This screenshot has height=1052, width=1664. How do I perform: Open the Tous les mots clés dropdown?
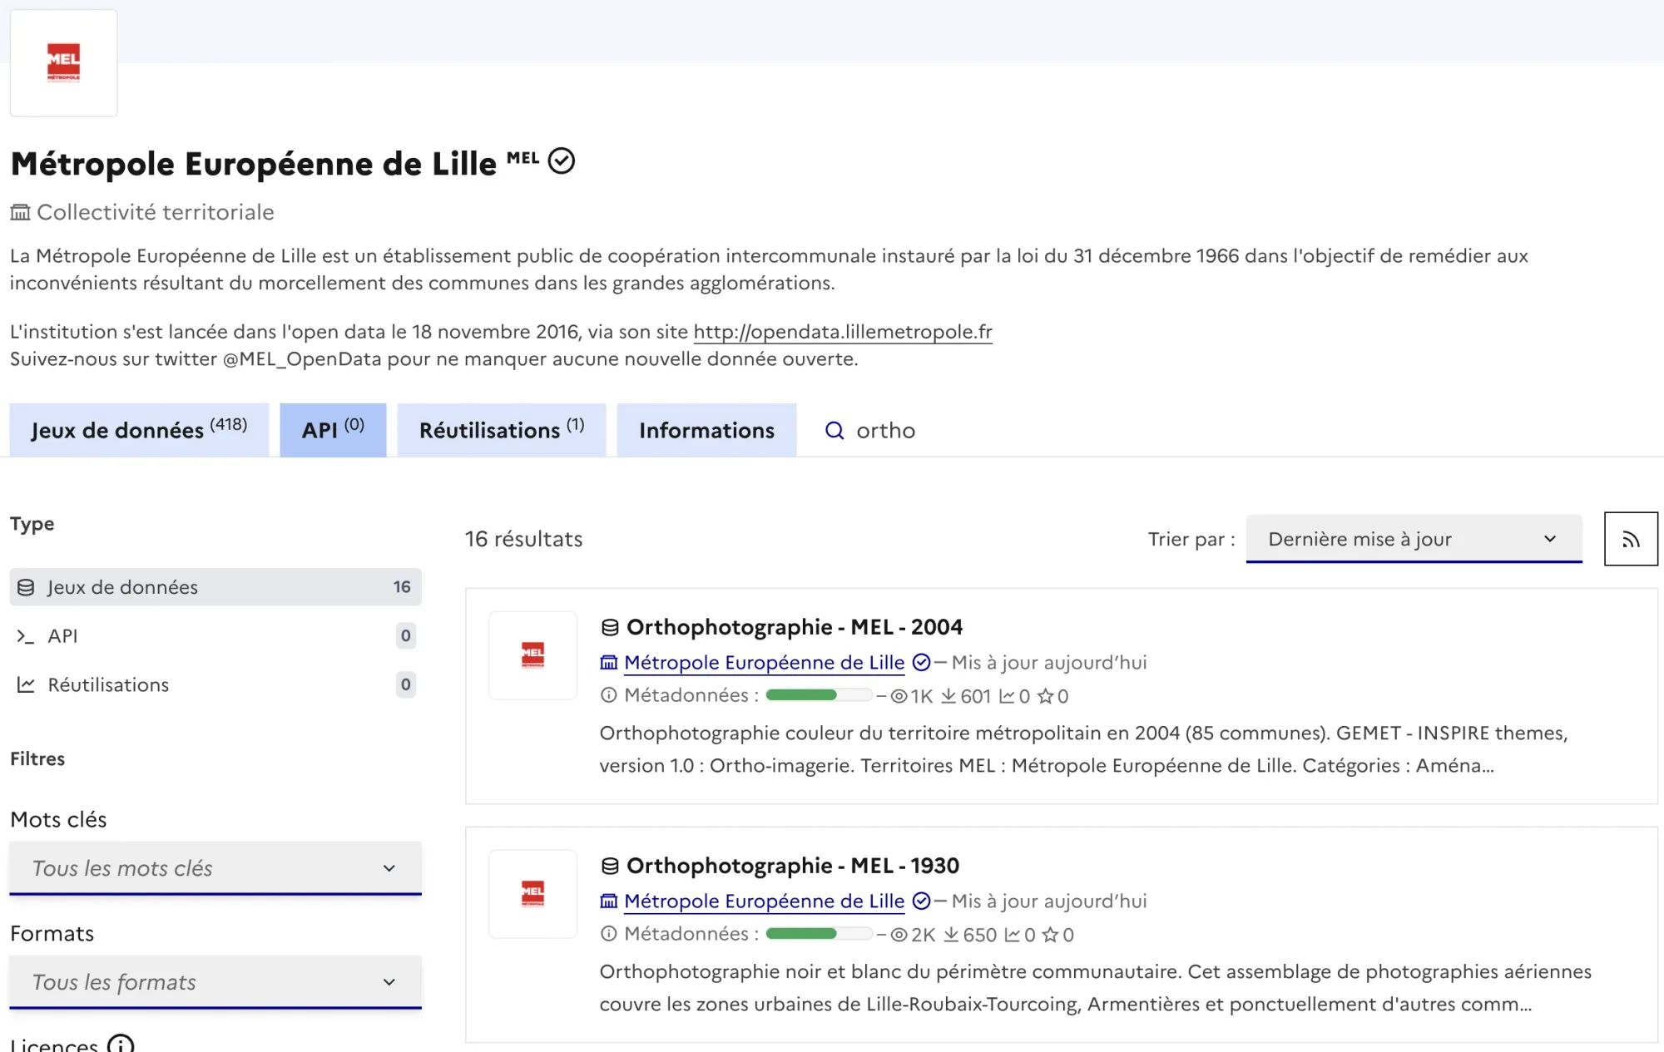coord(215,868)
